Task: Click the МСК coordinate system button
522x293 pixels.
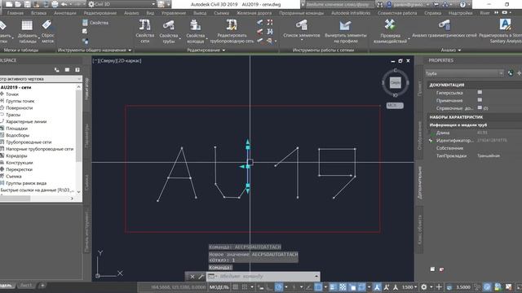Action: pos(395,105)
